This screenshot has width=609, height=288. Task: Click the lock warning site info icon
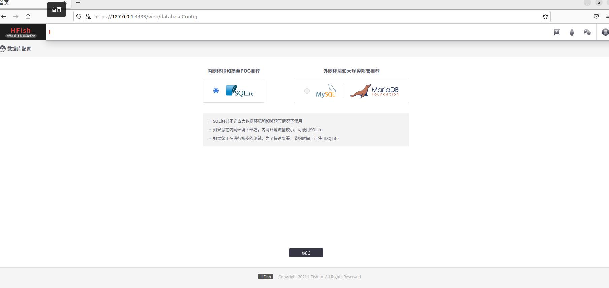click(x=88, y=16)
